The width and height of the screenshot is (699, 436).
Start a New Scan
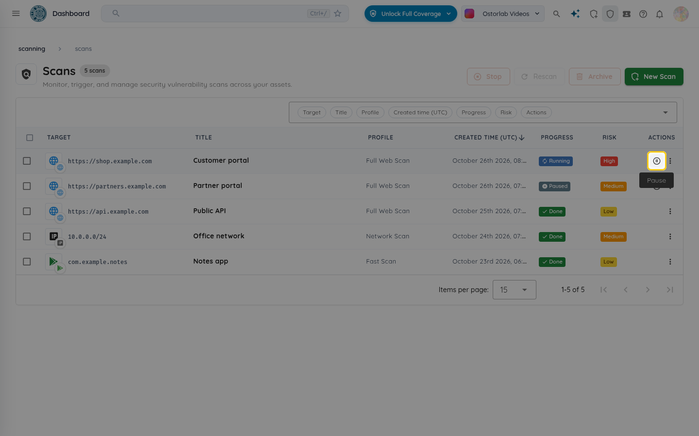[654, 77]
